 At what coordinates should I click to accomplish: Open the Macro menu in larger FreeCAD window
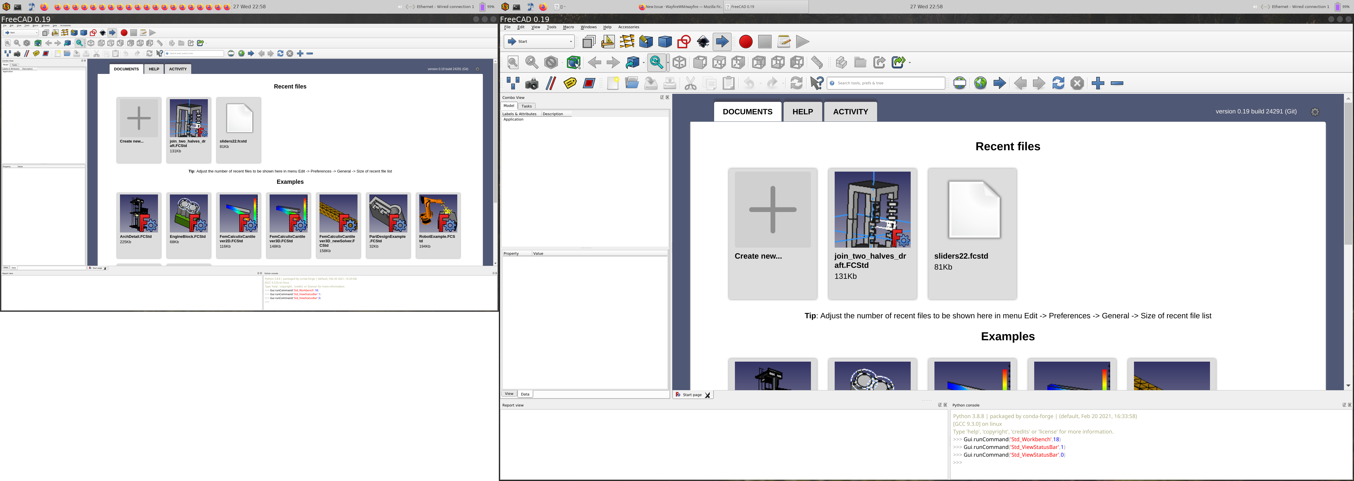click(568, 27)
